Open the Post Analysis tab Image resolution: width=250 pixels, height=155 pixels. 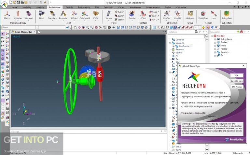[x=84, y=7]
